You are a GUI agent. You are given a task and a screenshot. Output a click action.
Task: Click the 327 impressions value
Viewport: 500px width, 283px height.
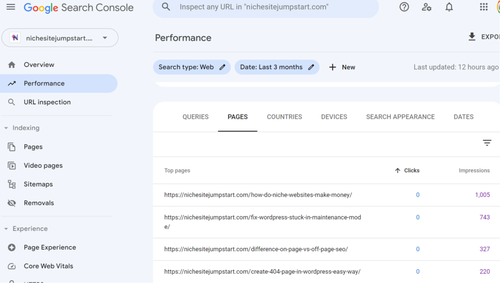pyautogui.click(x=485, y=249)
